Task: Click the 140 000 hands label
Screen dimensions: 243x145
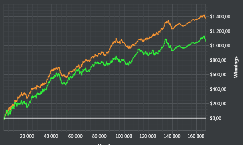Action: (172, 136)
